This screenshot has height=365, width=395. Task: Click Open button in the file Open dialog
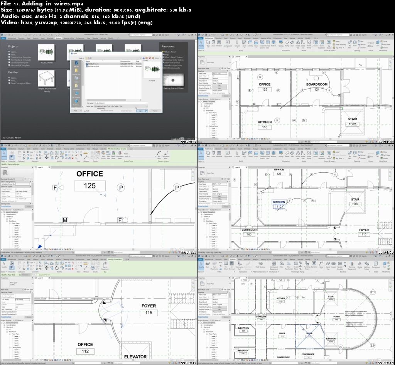141,111
